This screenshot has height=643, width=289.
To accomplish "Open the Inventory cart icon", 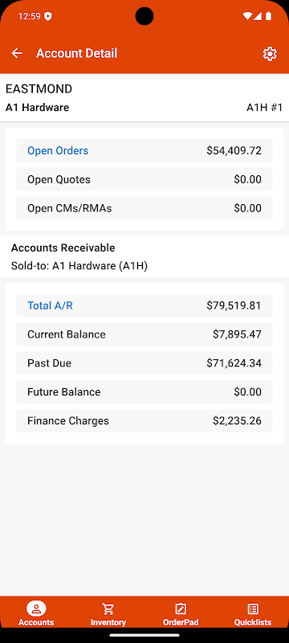I will click(x=108, y=608).
